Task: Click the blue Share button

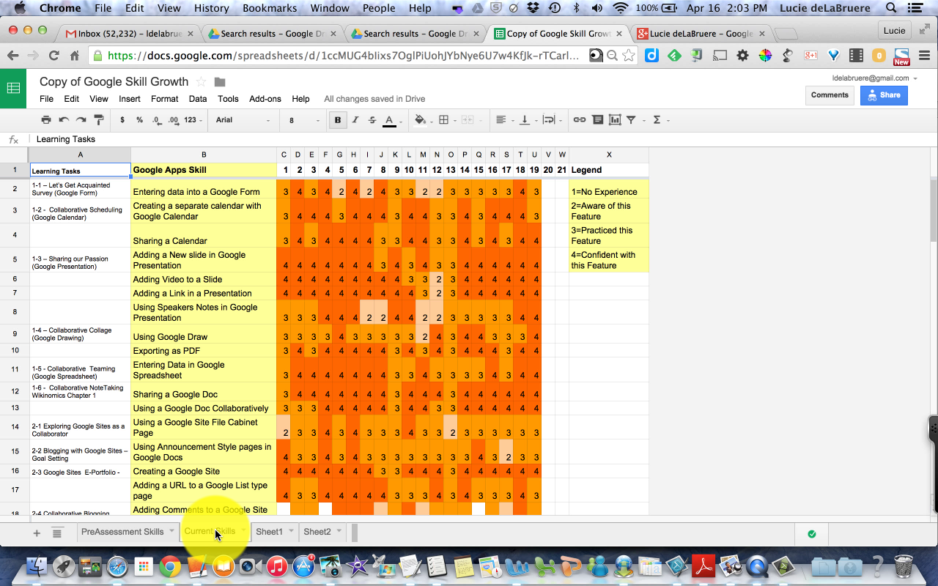Action: tap(884, 95)
